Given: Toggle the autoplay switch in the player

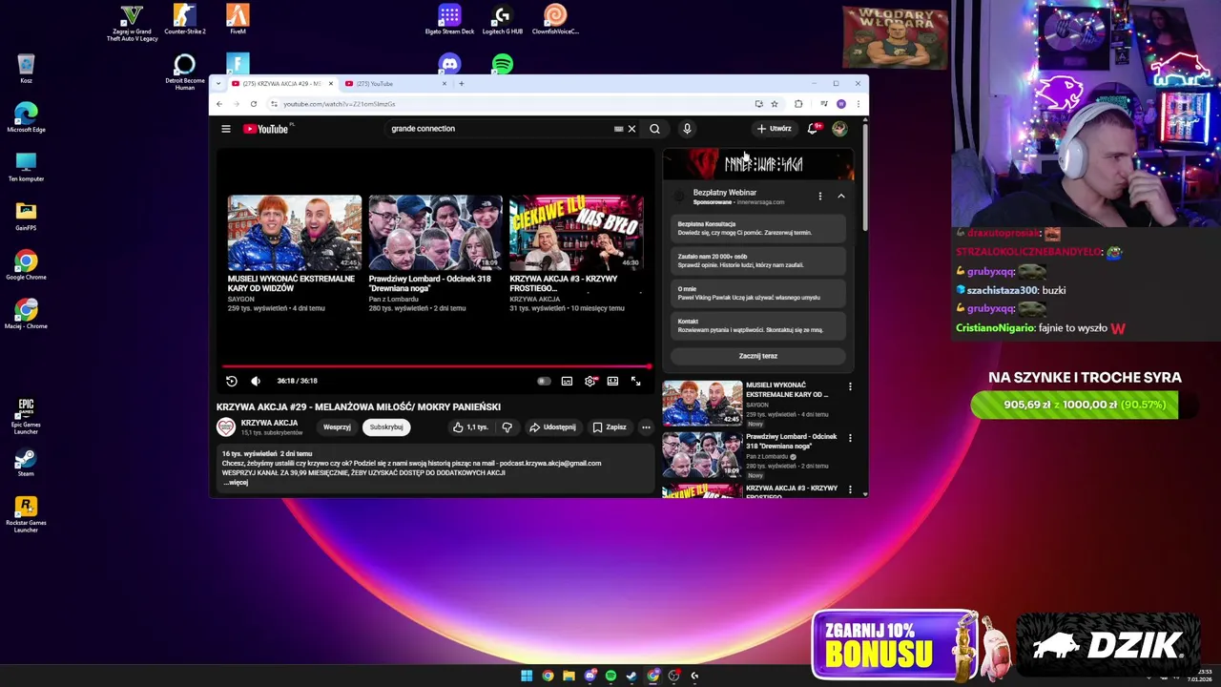Looking at the screenshot, I should click(x=544, y=381).
